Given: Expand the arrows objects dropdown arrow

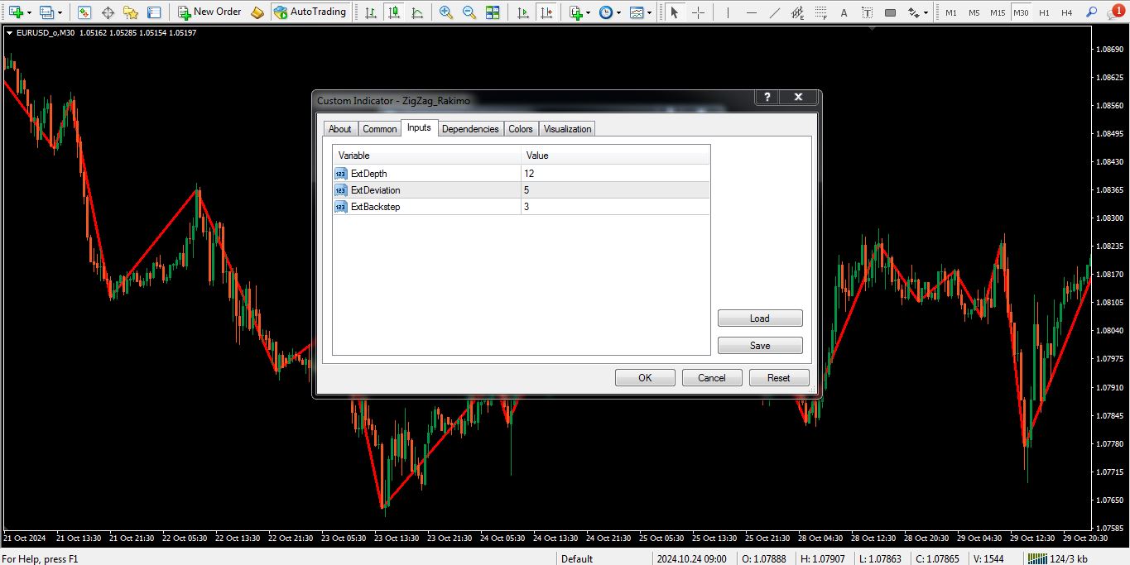Looking at the screenshot, I should 926,12.
